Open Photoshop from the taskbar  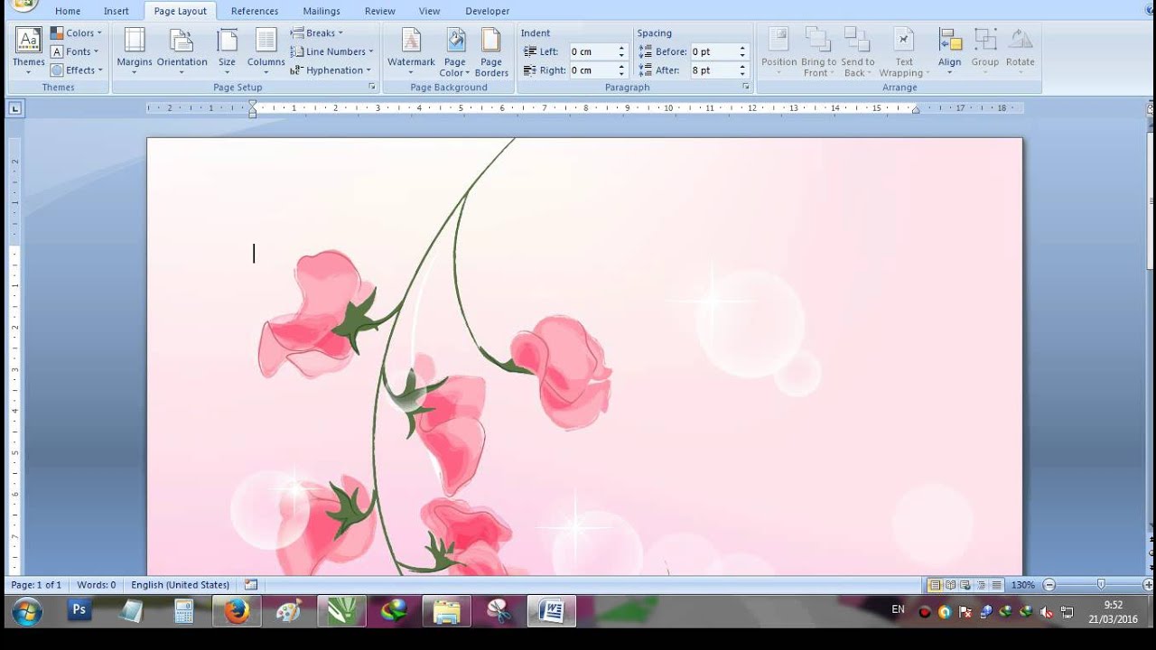(x=79, y=611)
